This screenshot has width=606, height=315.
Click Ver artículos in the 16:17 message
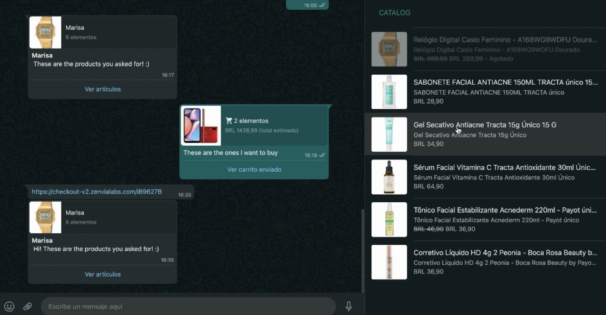103,89
